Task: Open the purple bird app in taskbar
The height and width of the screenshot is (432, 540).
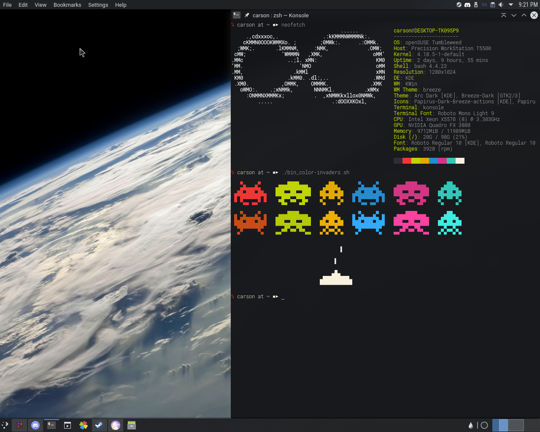Action: coord(116,425)
